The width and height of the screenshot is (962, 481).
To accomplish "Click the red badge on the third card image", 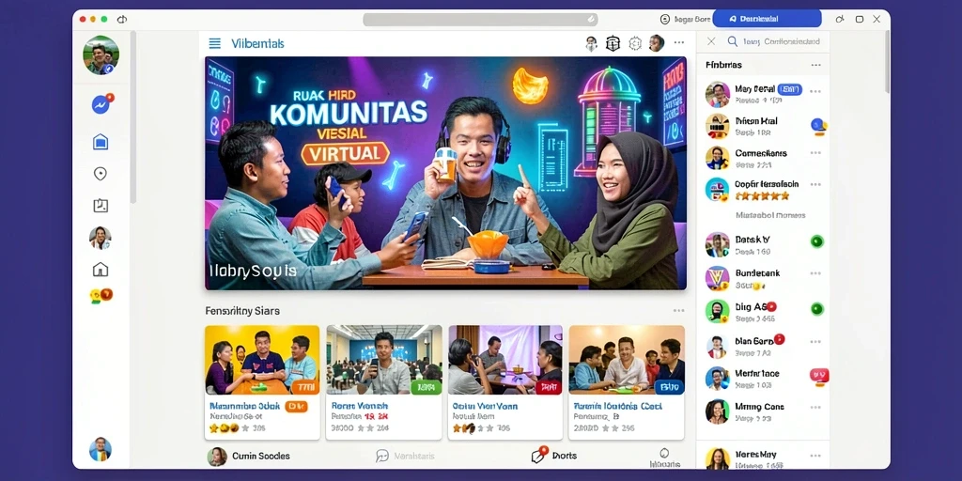I will tap(549, 387).
